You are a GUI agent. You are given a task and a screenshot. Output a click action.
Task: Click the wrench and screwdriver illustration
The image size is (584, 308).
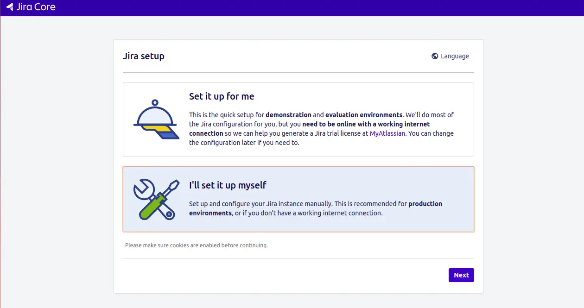click(156, 199)
